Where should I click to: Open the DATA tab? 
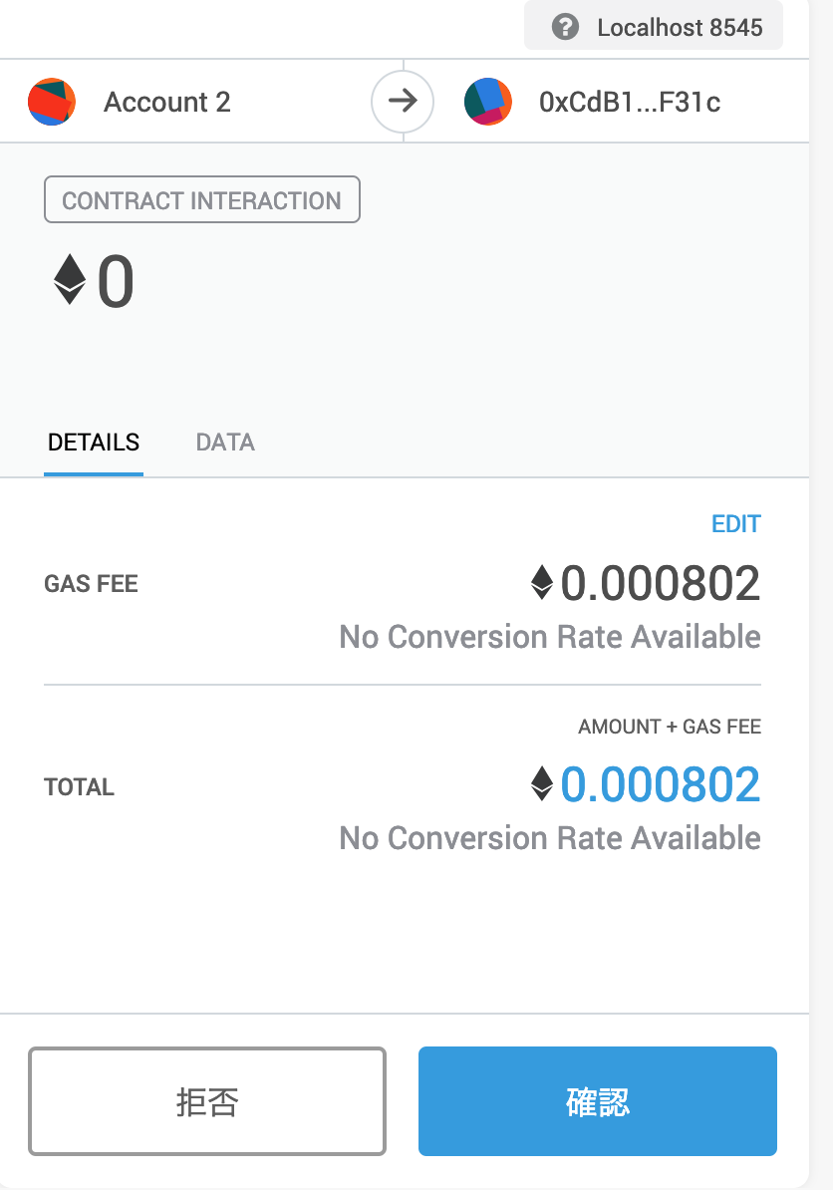(x=225, y=443)
